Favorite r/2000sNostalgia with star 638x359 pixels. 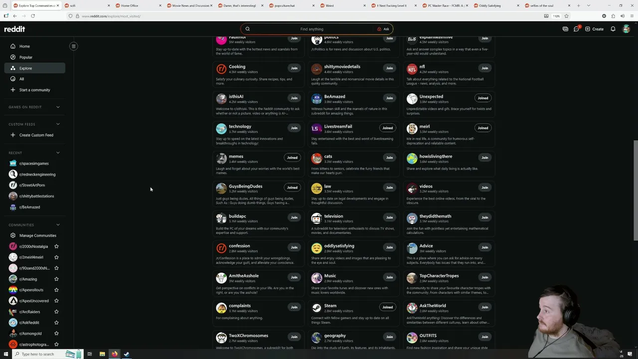pyautogui.click(x=56, y=246)
